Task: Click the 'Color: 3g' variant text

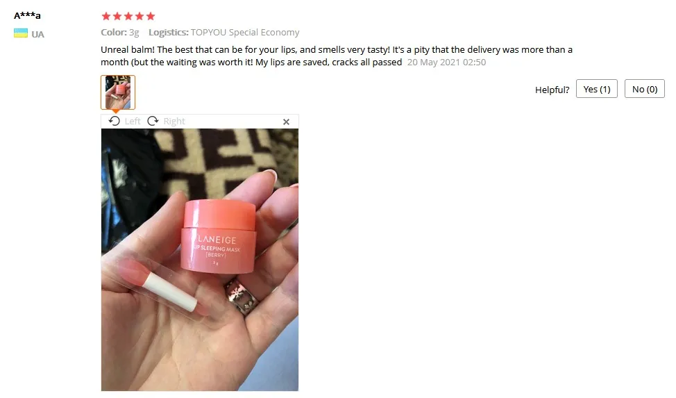Action: coord(120,33)
